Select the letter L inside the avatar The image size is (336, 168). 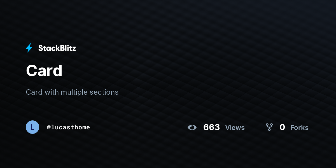32,127
